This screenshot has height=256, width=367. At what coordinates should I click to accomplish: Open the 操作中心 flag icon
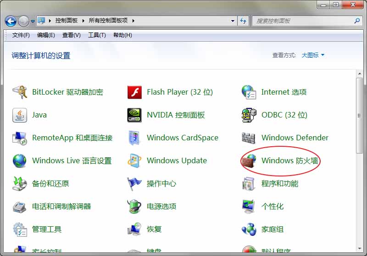134,183
